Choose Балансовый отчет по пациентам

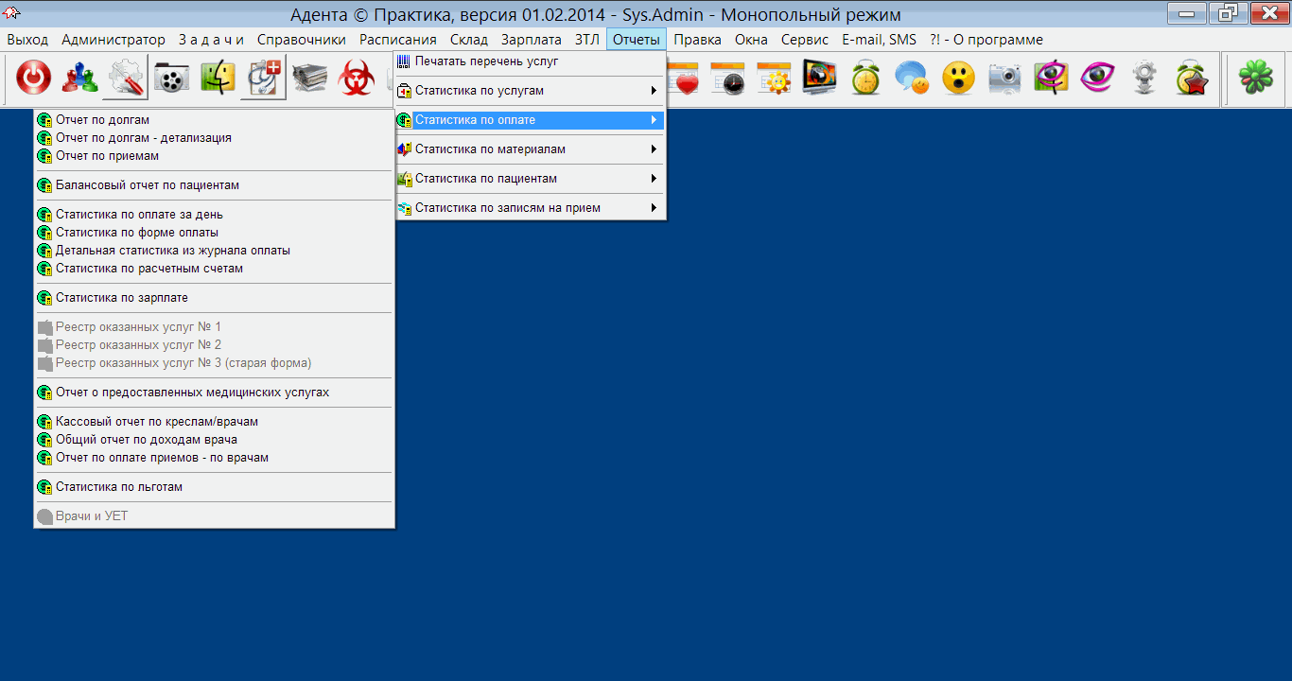(x=147, y=185)
